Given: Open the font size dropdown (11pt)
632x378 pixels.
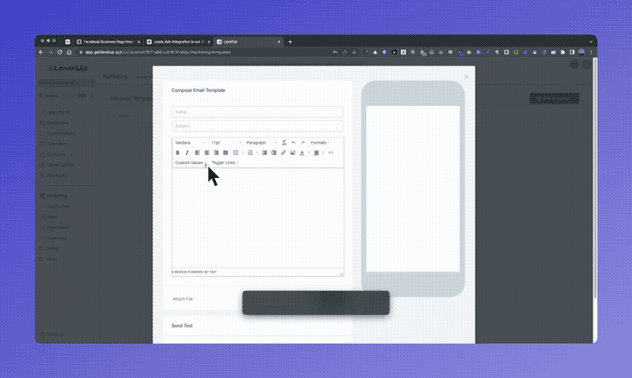Looking at the screenshot, I should tap(226, 143).
